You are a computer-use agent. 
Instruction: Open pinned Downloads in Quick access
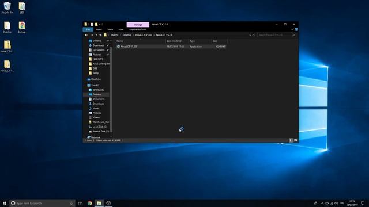click(x=98, y=45)
